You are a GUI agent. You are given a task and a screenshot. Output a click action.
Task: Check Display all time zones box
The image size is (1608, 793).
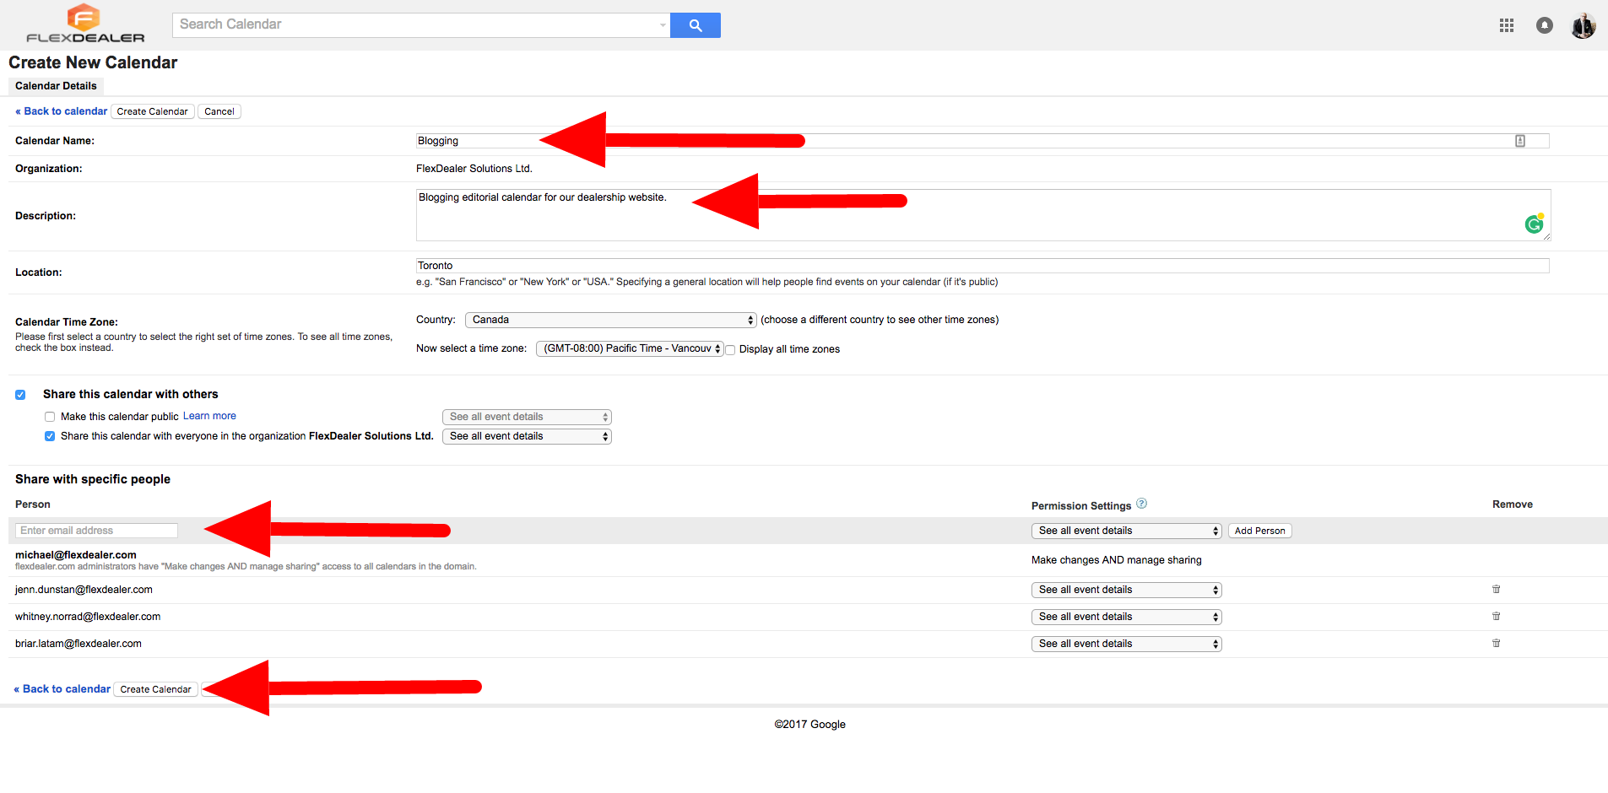(x=731, y=350)
